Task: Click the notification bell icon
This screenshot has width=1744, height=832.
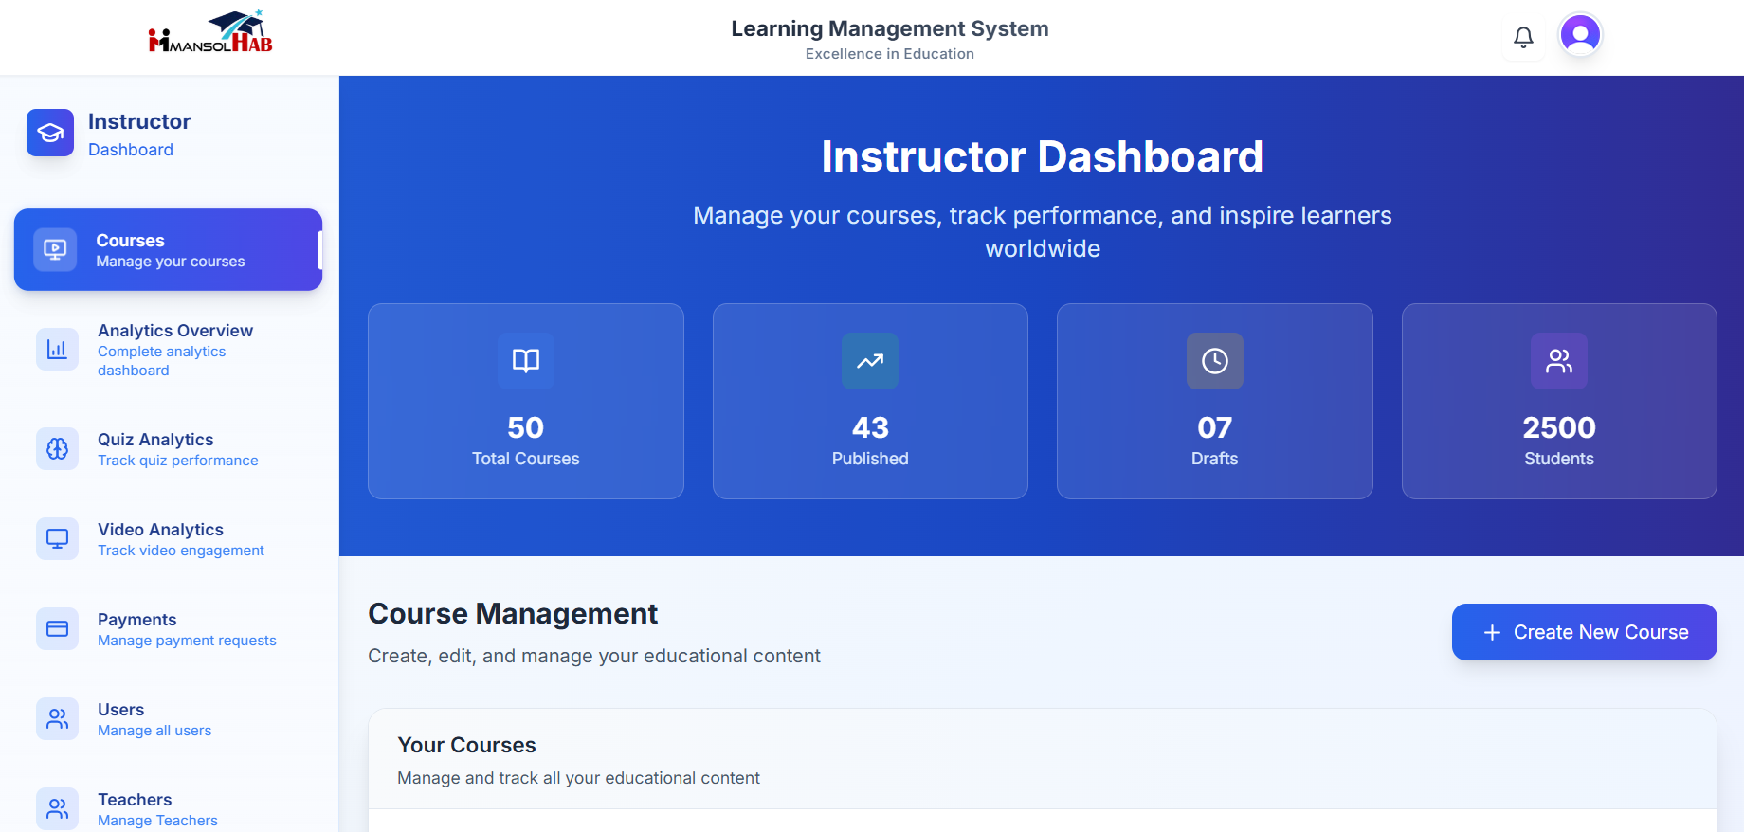Action: click(1523, 37)
